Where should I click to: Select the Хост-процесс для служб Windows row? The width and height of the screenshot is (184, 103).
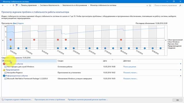[x=92, y=67]
